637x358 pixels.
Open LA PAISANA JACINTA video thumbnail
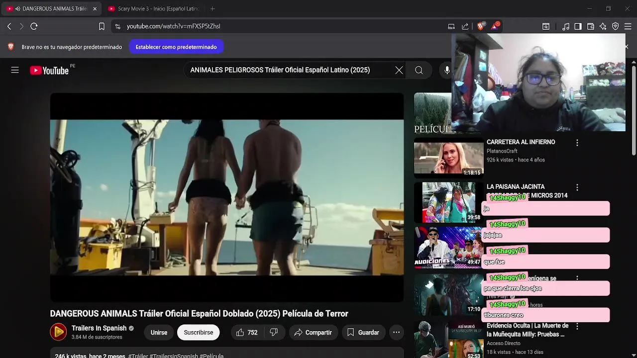pos(448,202)
